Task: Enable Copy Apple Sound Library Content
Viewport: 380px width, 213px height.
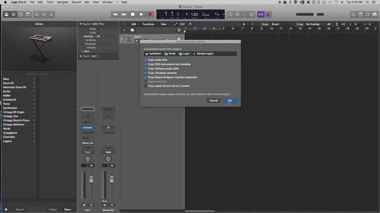Action: (145, 86)
